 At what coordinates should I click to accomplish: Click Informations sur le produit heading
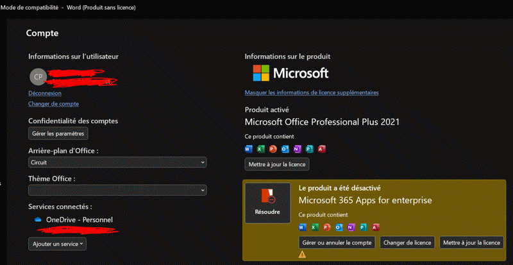pyautogui.click(x=287, y=56)
